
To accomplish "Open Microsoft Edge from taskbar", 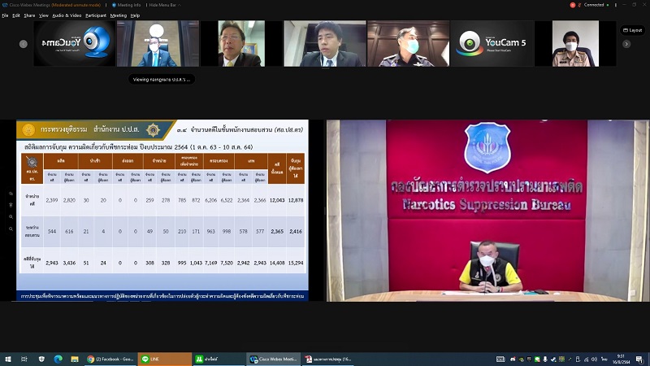I will tap(58, 359).
